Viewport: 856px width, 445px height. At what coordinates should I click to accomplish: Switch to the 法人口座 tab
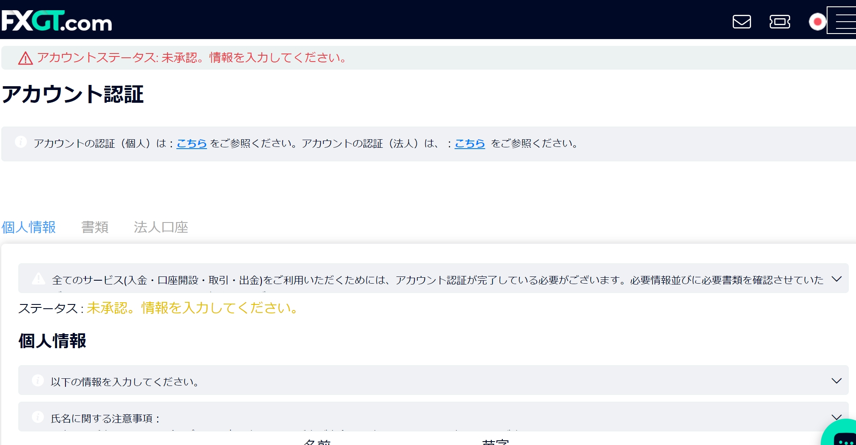tap(162, 227)
